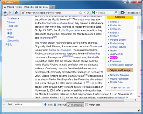Viewport: 143px width, 114px height.
Task: Open the Gecko link
Action: tap(113, 51)
